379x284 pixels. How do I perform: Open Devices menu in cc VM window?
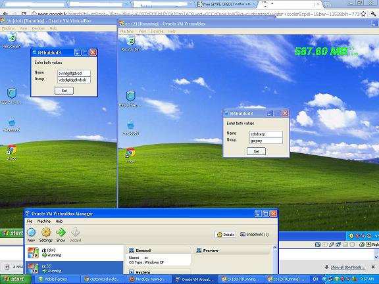click(157, 31)
